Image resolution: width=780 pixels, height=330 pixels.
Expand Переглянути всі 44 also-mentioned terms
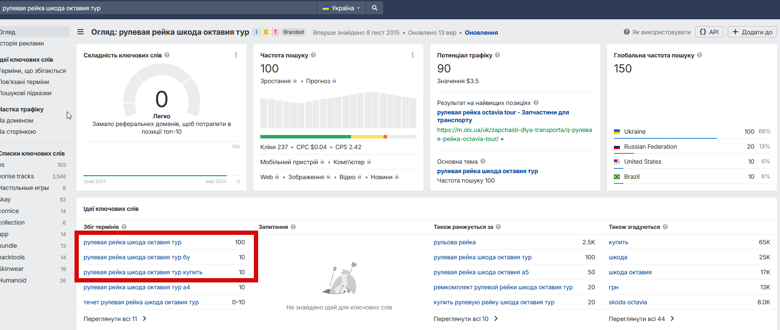click(641, 319)
